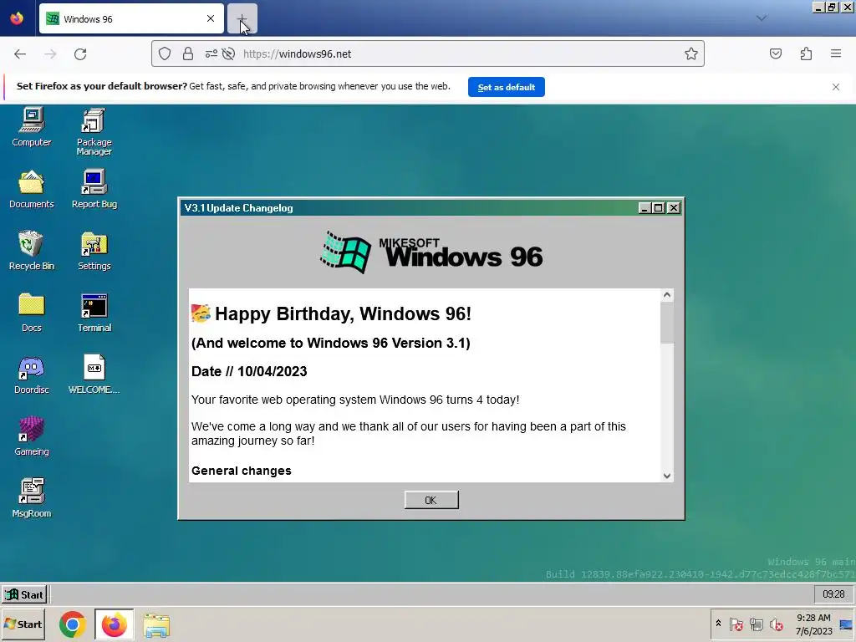Open the list all tabs dropdown
This screenshot has height=642, width=856.
coord(762,18)
